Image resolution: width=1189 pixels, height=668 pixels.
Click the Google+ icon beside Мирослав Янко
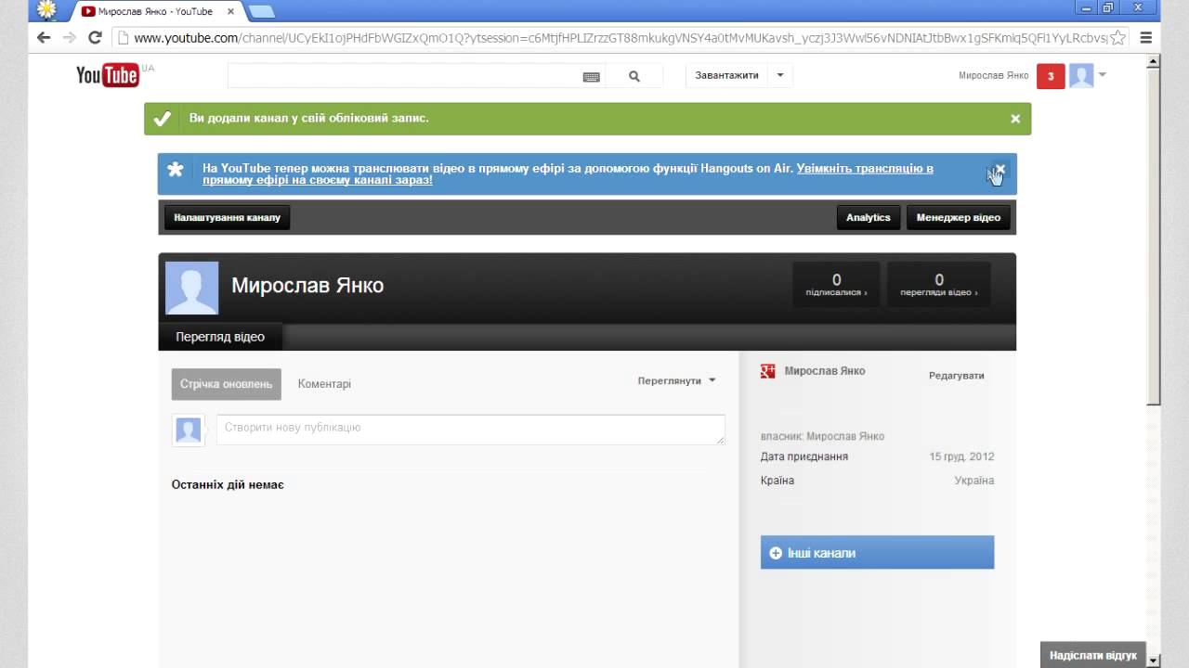[x=768, y=371]
